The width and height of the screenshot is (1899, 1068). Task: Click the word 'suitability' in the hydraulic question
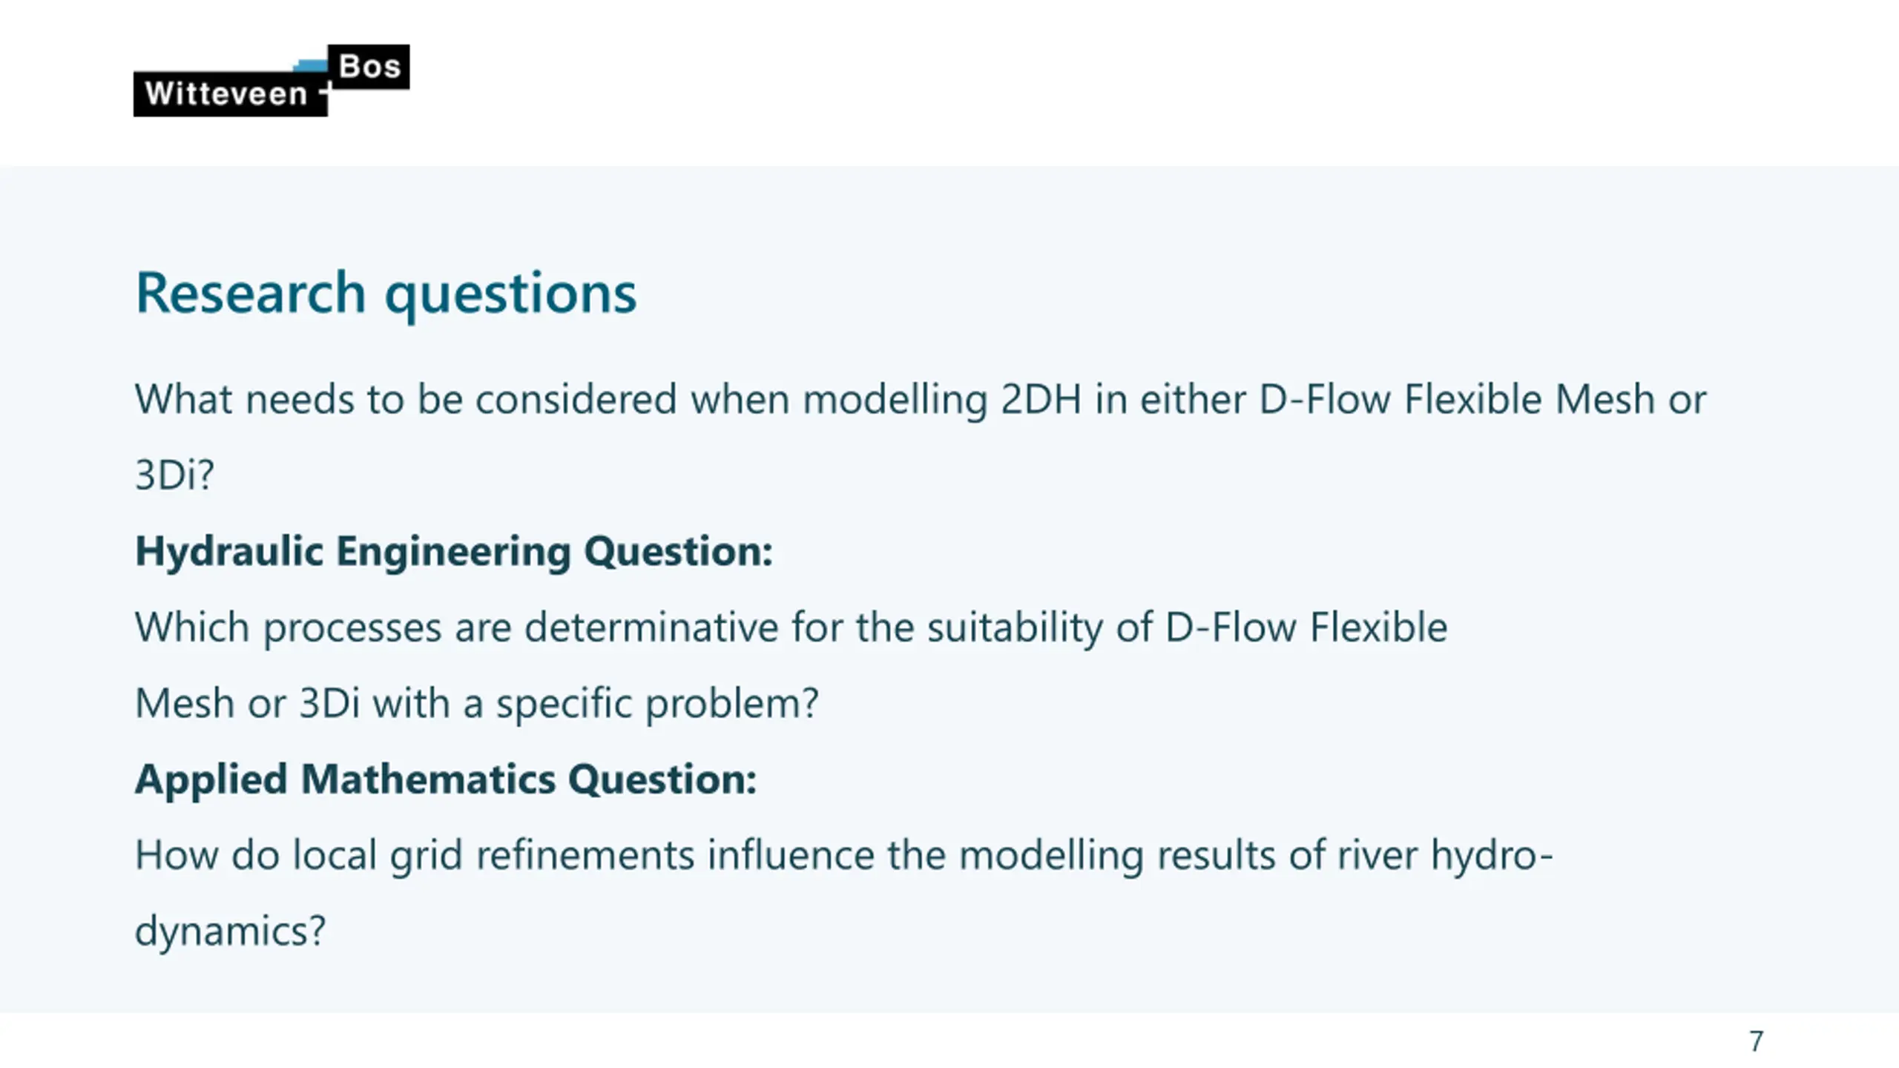point(1015,629)
